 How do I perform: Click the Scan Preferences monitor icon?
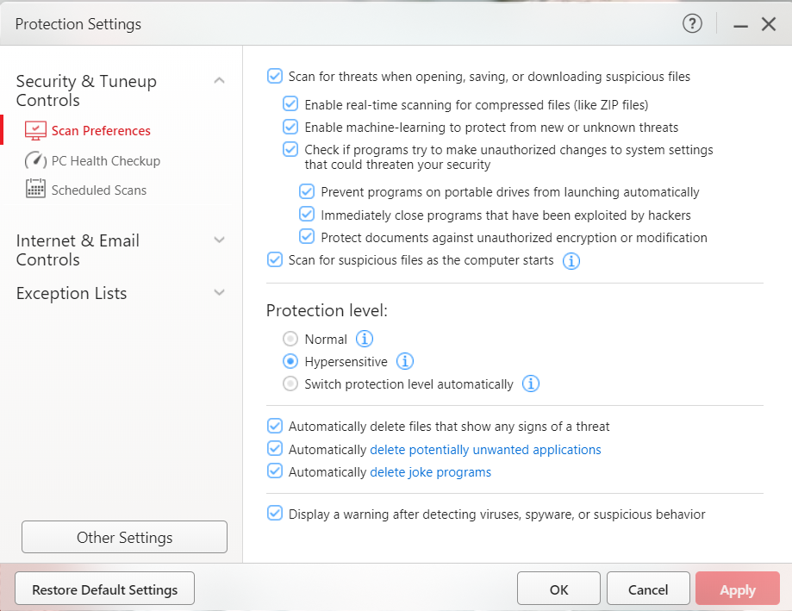pyautogui.click(x=35, y=131)
